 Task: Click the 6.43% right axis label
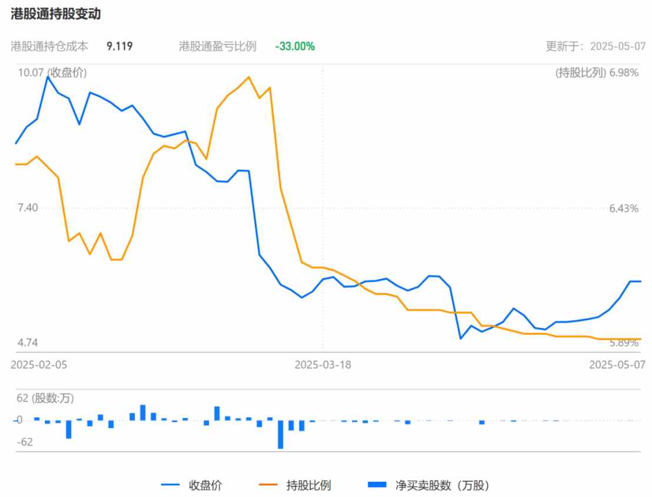[624, 208]
